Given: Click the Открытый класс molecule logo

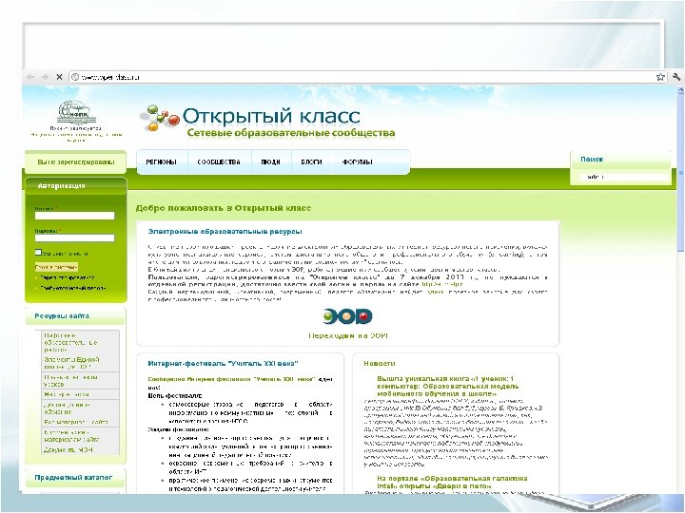Looking at the screenshot, I should [x=160, y=118].
